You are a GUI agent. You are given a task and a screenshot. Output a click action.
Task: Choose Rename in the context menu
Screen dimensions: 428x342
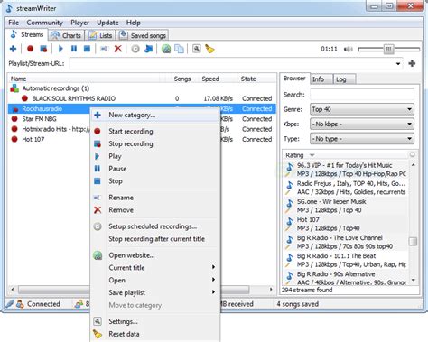coord(155,198)
